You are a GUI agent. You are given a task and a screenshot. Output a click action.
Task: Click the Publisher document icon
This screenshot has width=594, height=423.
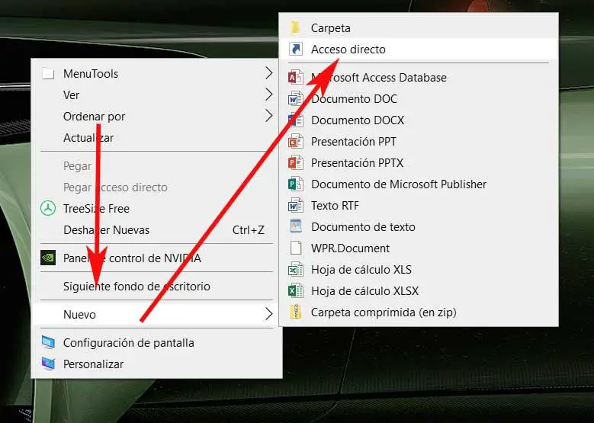[296, 184]
